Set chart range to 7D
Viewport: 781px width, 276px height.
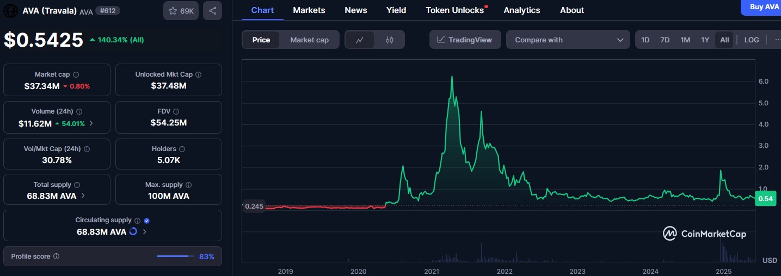tap(665, 40)
